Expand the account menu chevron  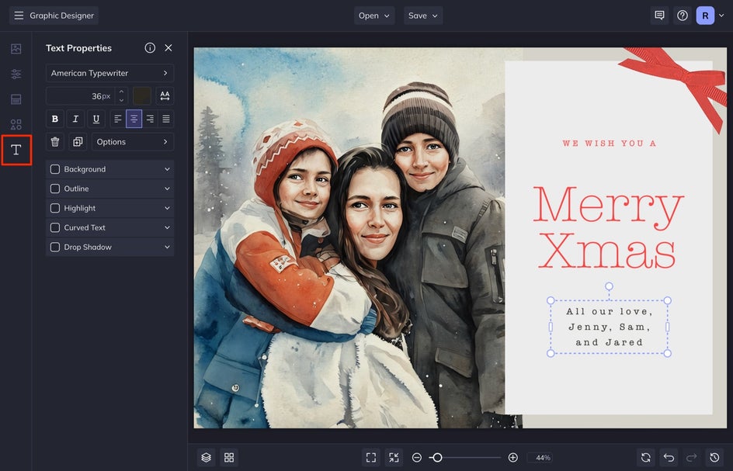(722, 16)
